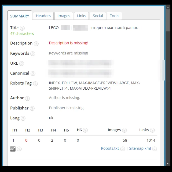Screen dimensions: 172x172
Task: Click the scrollbar up arrow
Action: tap(168, 7)
